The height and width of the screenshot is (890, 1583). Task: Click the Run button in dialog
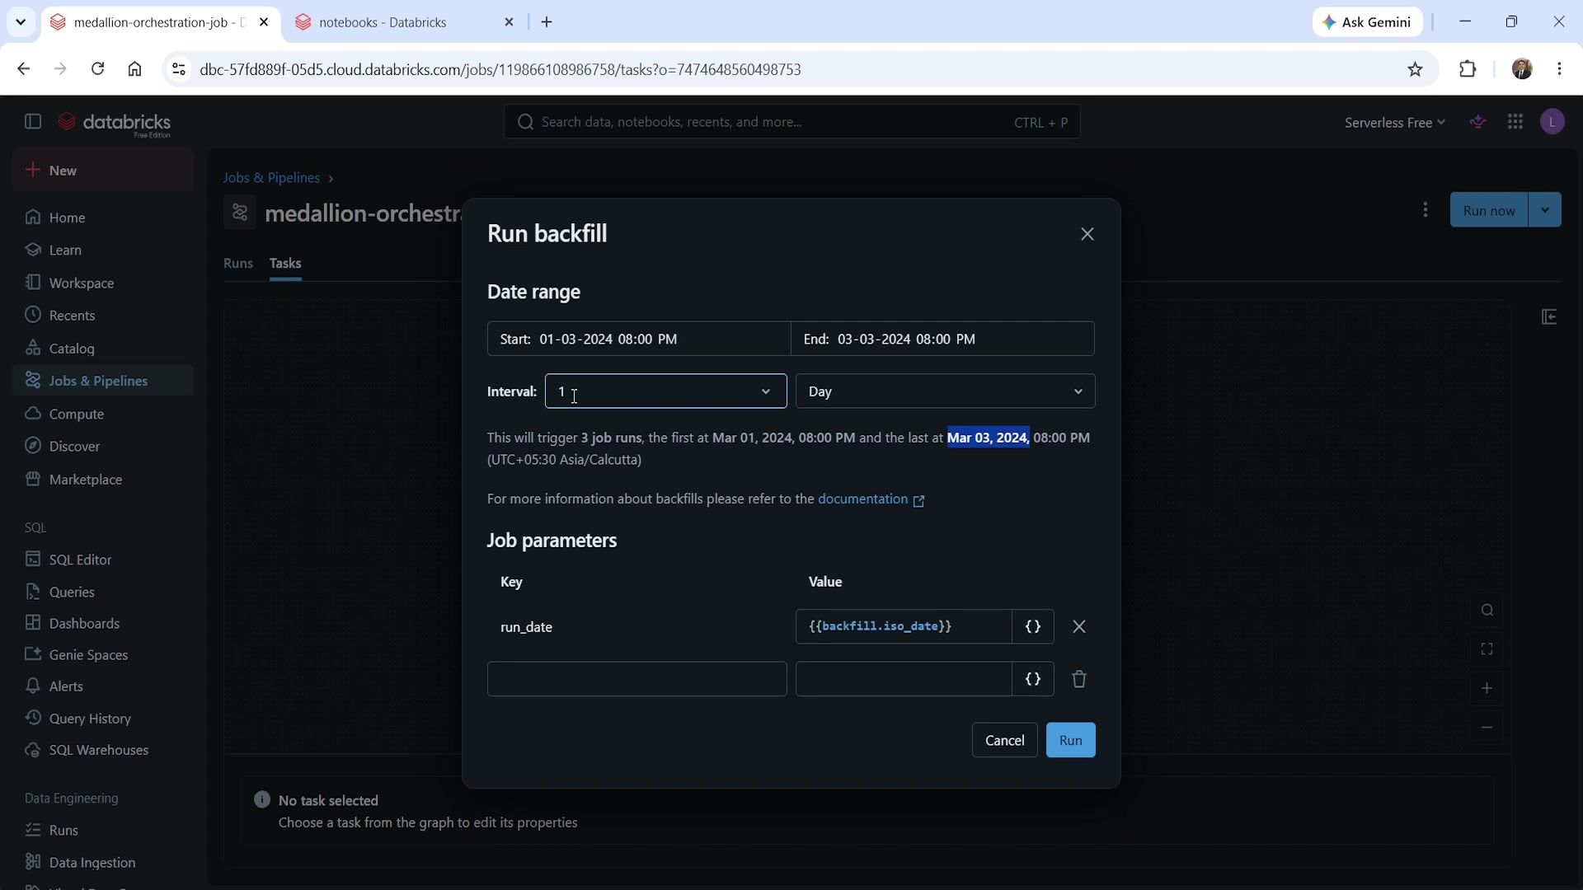(1070, 741)
